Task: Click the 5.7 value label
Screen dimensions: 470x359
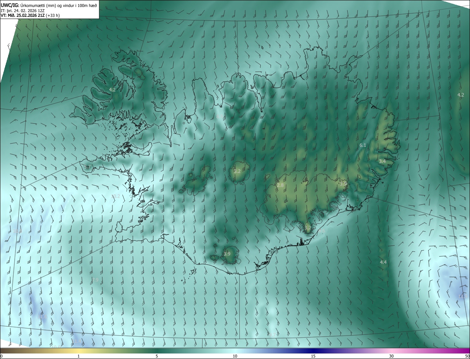Action: coord(87,167)
